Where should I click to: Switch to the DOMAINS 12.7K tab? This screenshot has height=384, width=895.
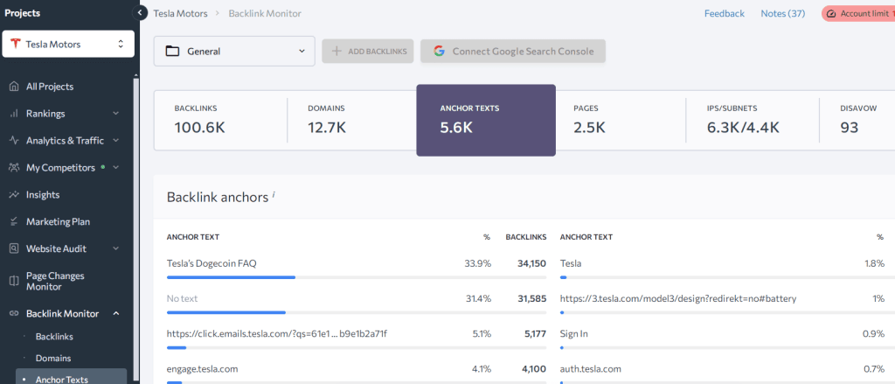click(x=353, y=120)
